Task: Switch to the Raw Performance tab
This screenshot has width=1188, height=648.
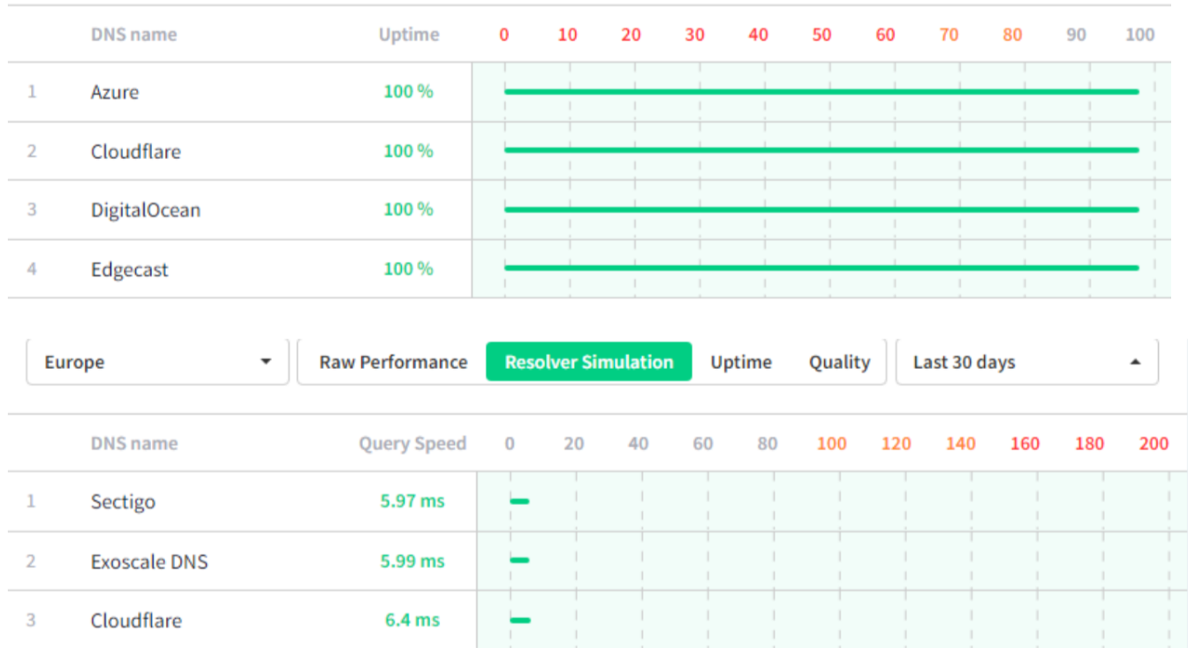Action: [x=393, y=361]
